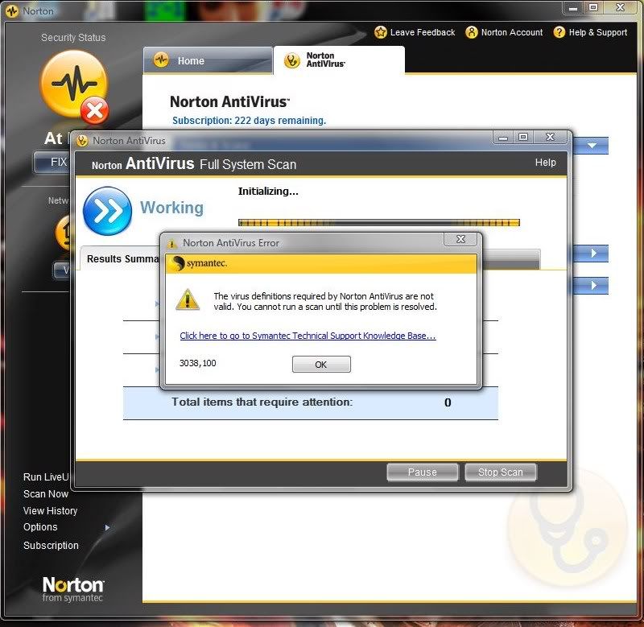Select Scan Now in the sidebar
This screenshot has width=644, height=627.
(46, 494)
